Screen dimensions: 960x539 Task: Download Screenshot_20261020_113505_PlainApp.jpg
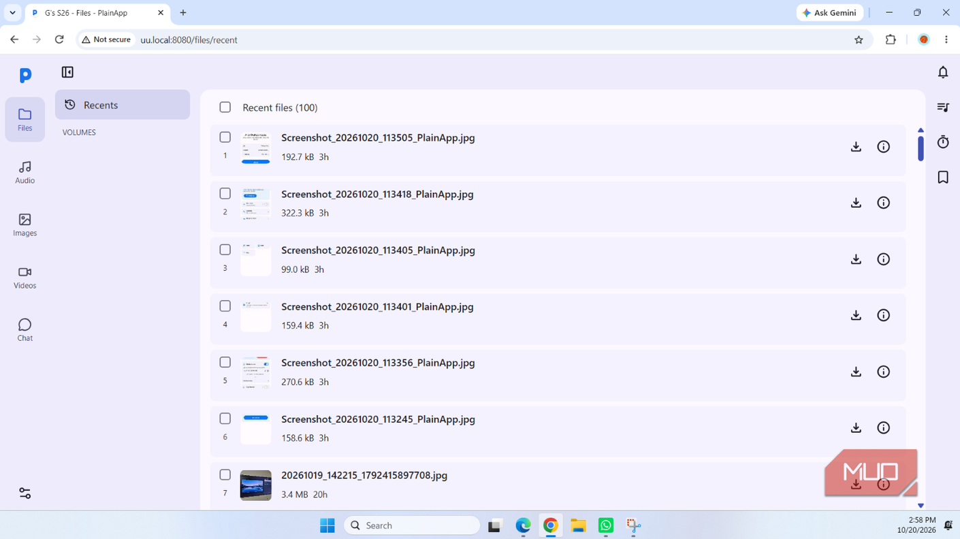point(856,146)
